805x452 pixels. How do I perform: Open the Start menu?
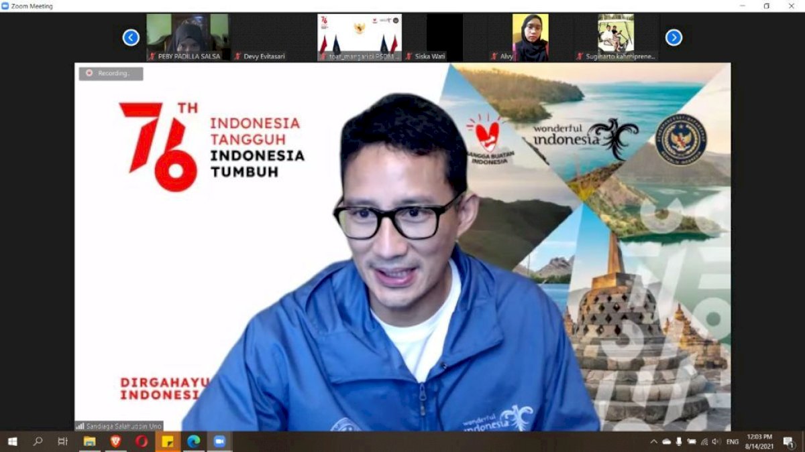coord(13,442)
